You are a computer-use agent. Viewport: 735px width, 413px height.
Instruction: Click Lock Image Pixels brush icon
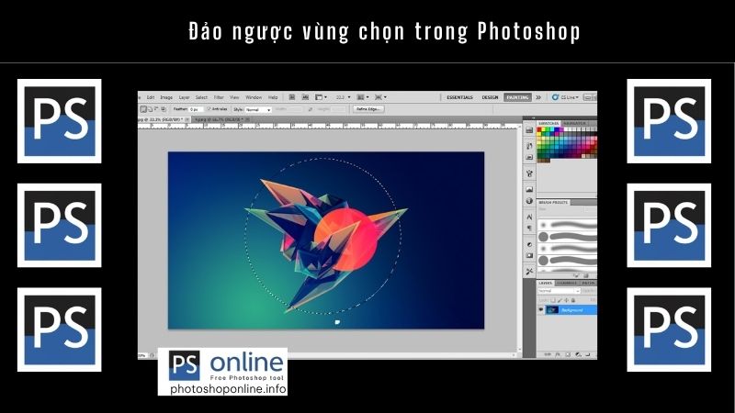pos(560,300)
